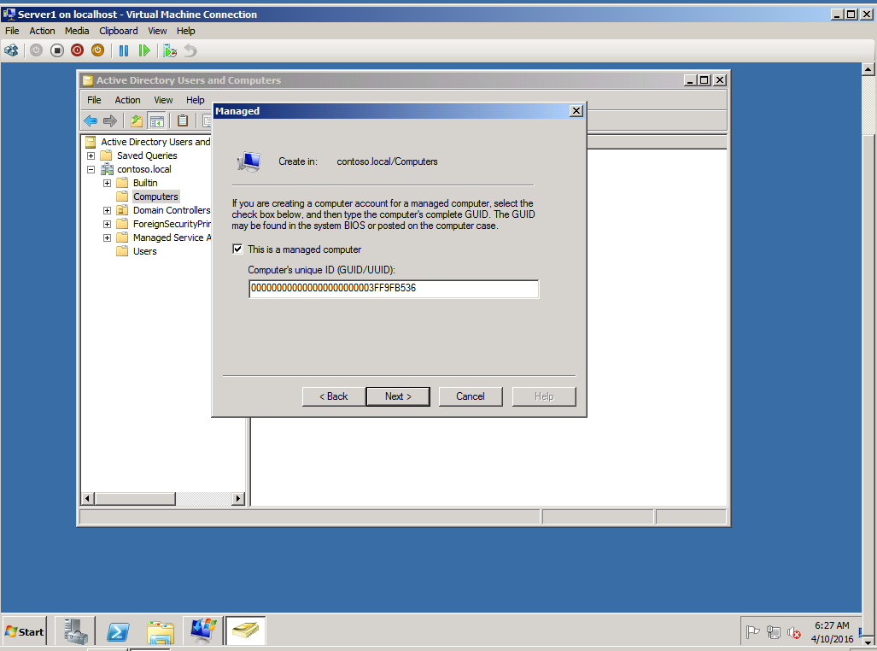Select the Computers container in tree
The height and width of the screenshot is (651, 877).
pos(155,196)
